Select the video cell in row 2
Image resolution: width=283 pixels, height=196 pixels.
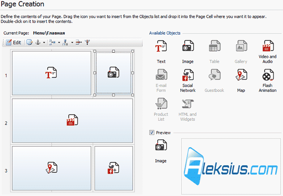point(72,121)
